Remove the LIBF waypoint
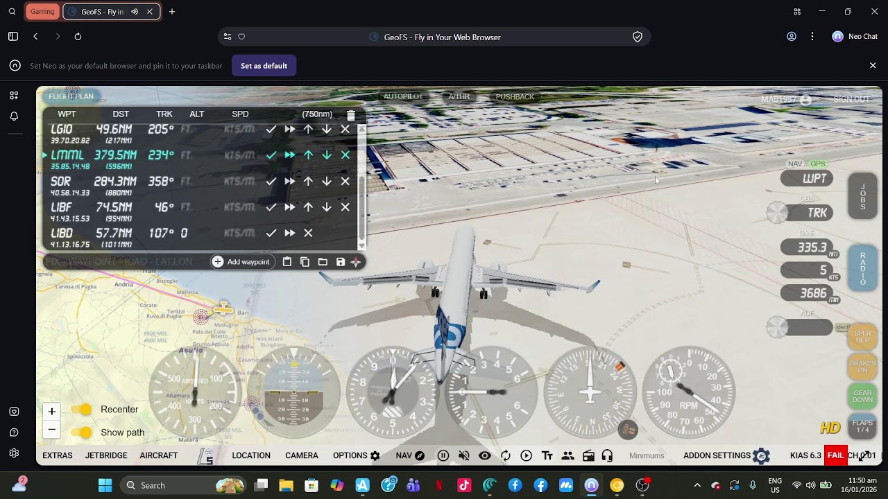Screen dimensions: 888x499 345,207
